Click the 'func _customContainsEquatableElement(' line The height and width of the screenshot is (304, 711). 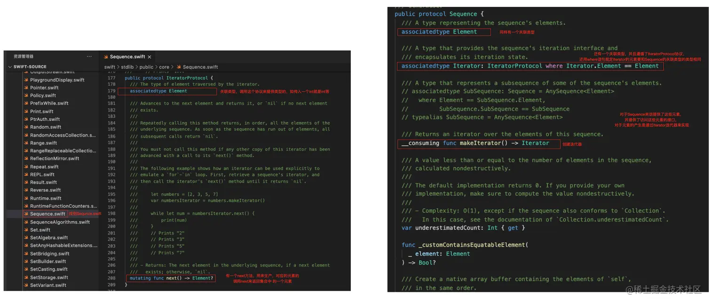point(465,245)
